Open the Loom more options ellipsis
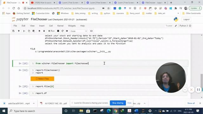 pos(185,90)
